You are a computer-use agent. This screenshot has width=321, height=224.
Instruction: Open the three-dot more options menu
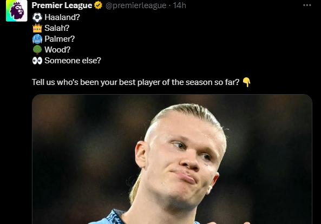pyautogui.click(x=307, y=5)
